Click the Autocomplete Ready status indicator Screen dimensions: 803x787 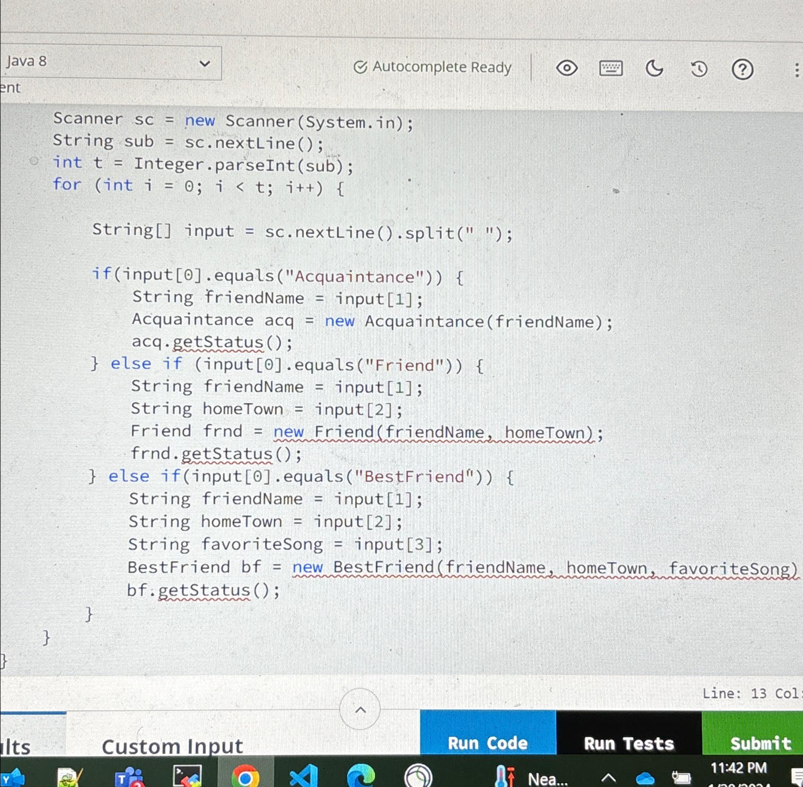432,67
